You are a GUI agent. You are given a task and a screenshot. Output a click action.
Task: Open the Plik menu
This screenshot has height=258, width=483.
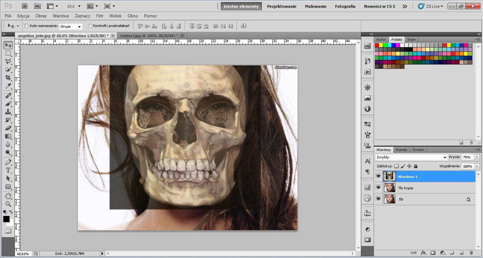pos(8,16)
